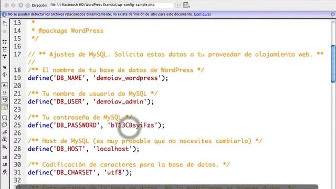Viewport: 336px width, 189px height.
Task: Click Apply Comment icon
Action: (x=5, y=118)
